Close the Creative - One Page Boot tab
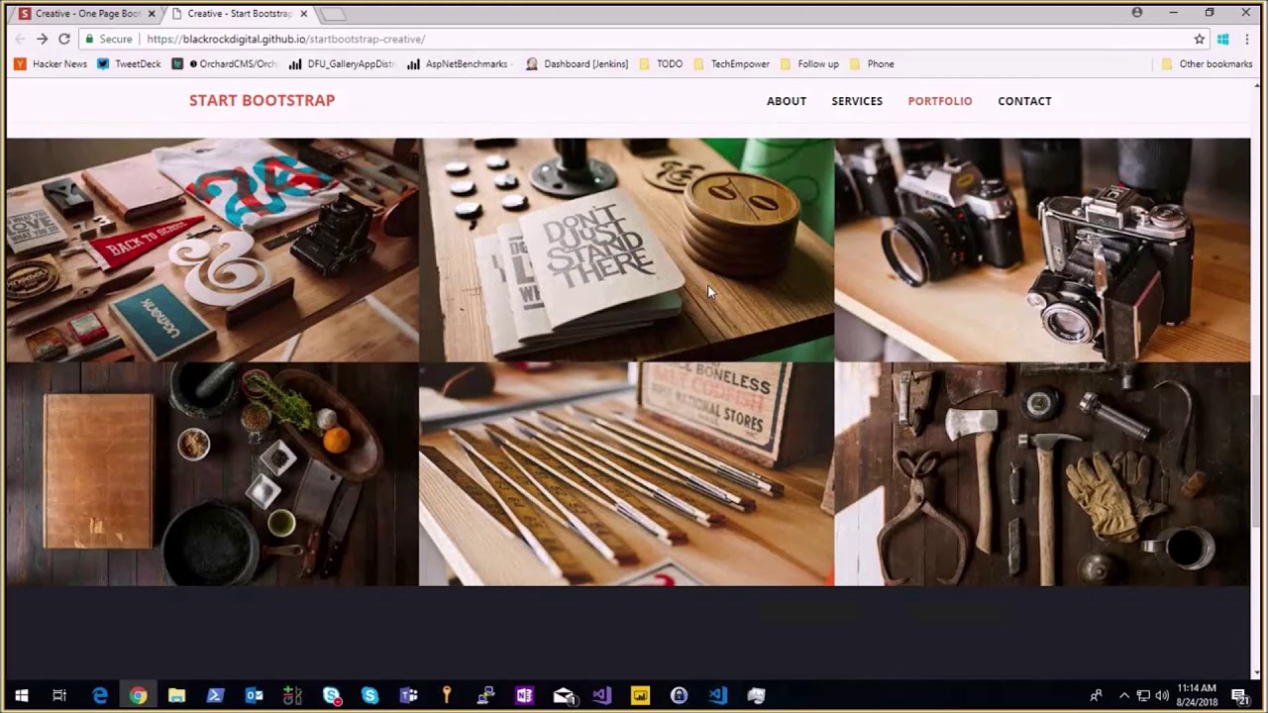The width and height of the screenshot is (1268, 713). click(x=151, y=14)
